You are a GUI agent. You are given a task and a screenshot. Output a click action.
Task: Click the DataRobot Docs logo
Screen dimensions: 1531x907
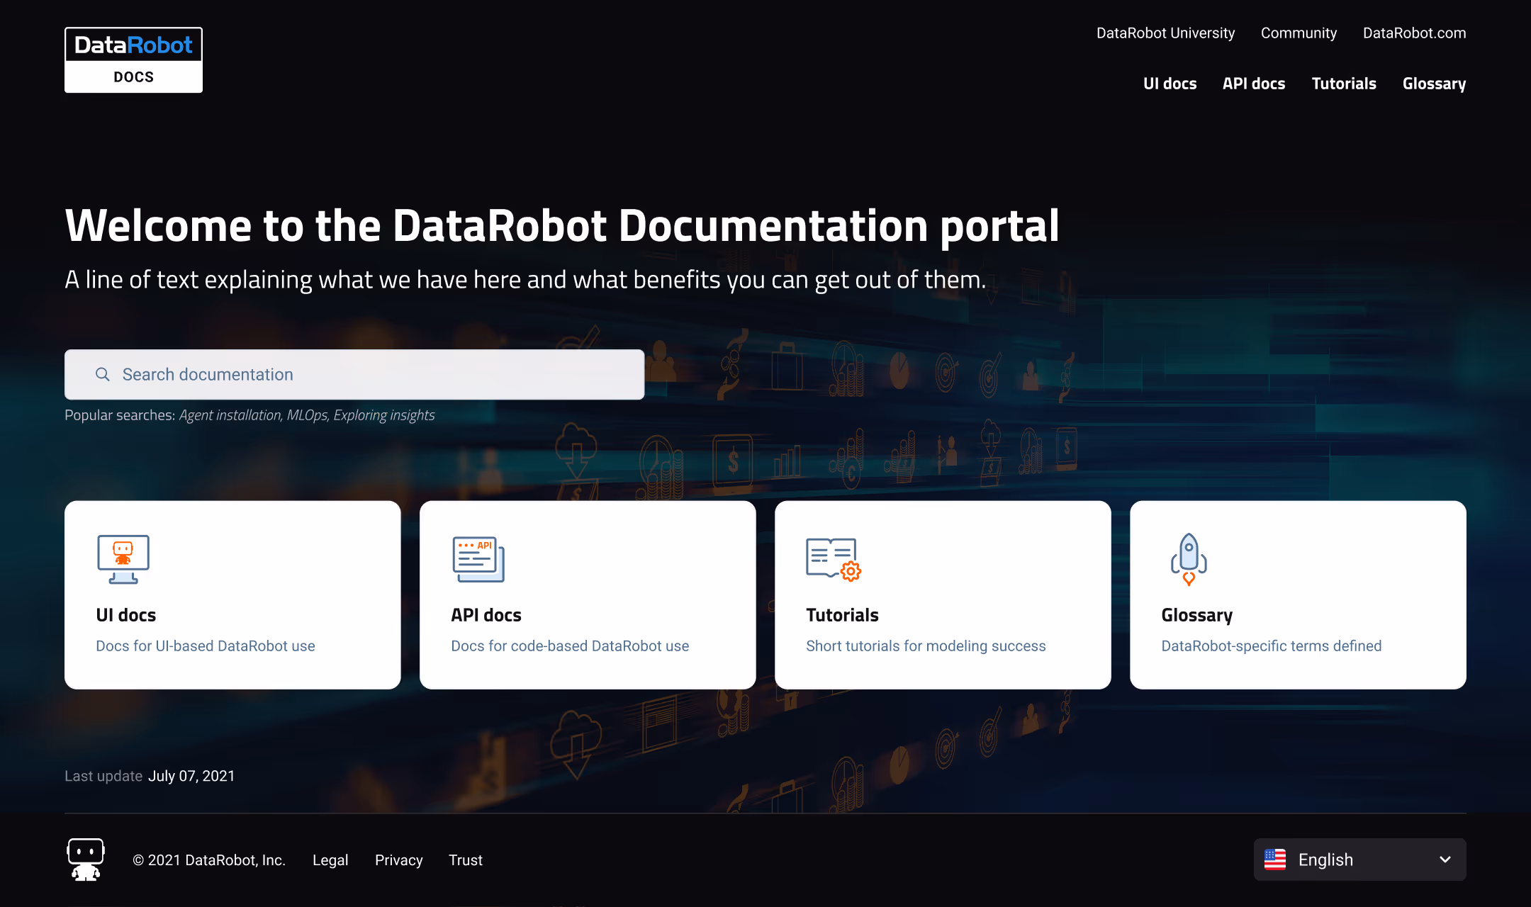point(133,60)
